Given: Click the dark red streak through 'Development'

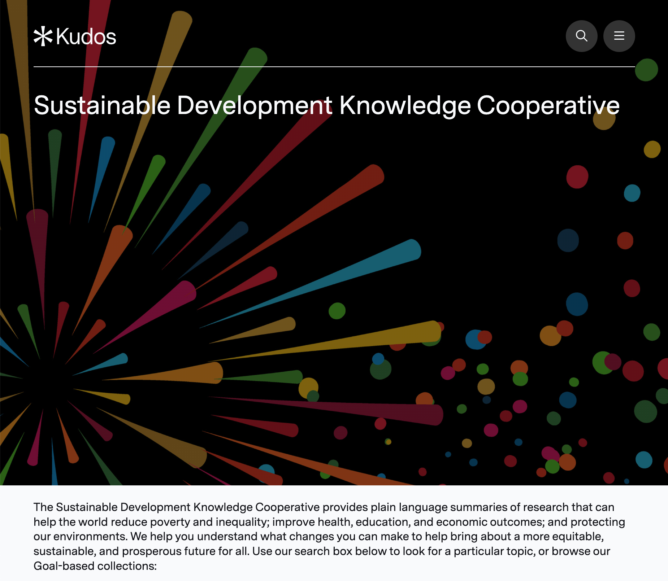Looking at the screenshot, I should coord(289,144).
